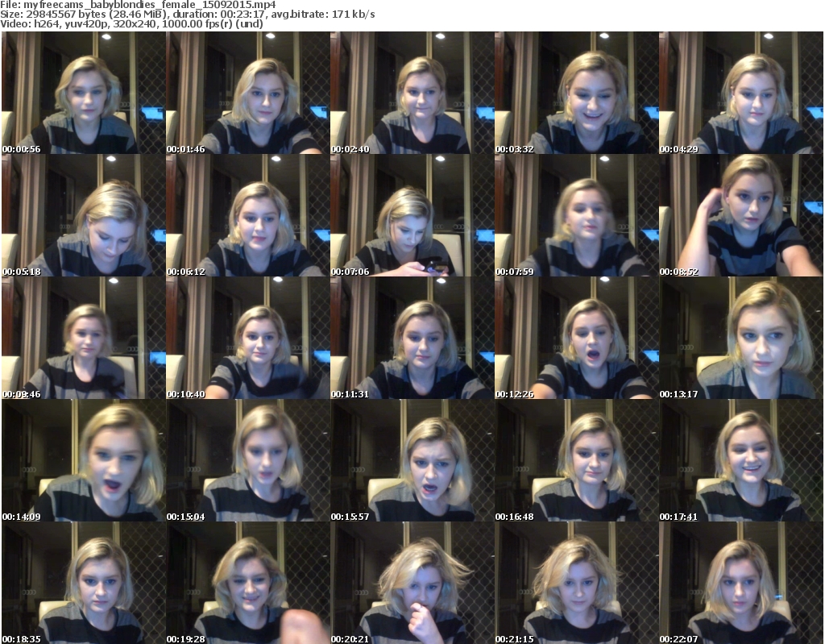Select the thumbnail at timestamp 00:02:40
Image resolution: width=825 pixels, height=644 pixels.
(412, 93)
